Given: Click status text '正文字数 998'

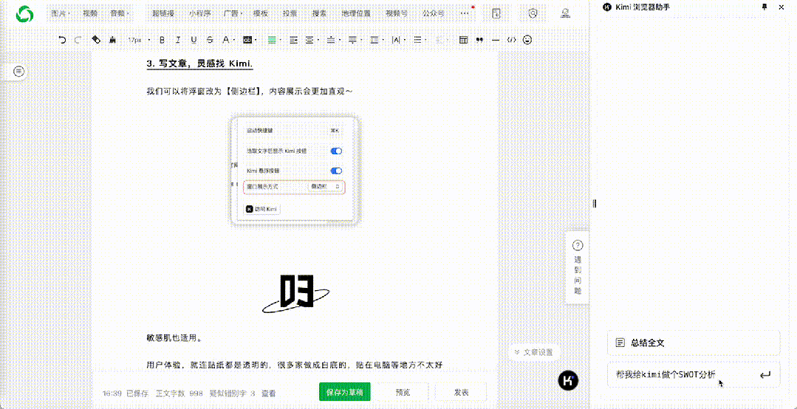Looking at the screenshot, I should pos(179,393).
